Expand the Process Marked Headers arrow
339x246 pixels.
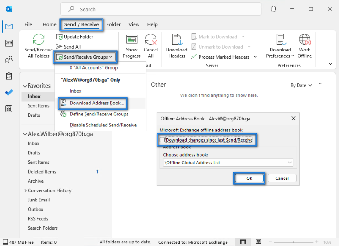coord(255,57)
